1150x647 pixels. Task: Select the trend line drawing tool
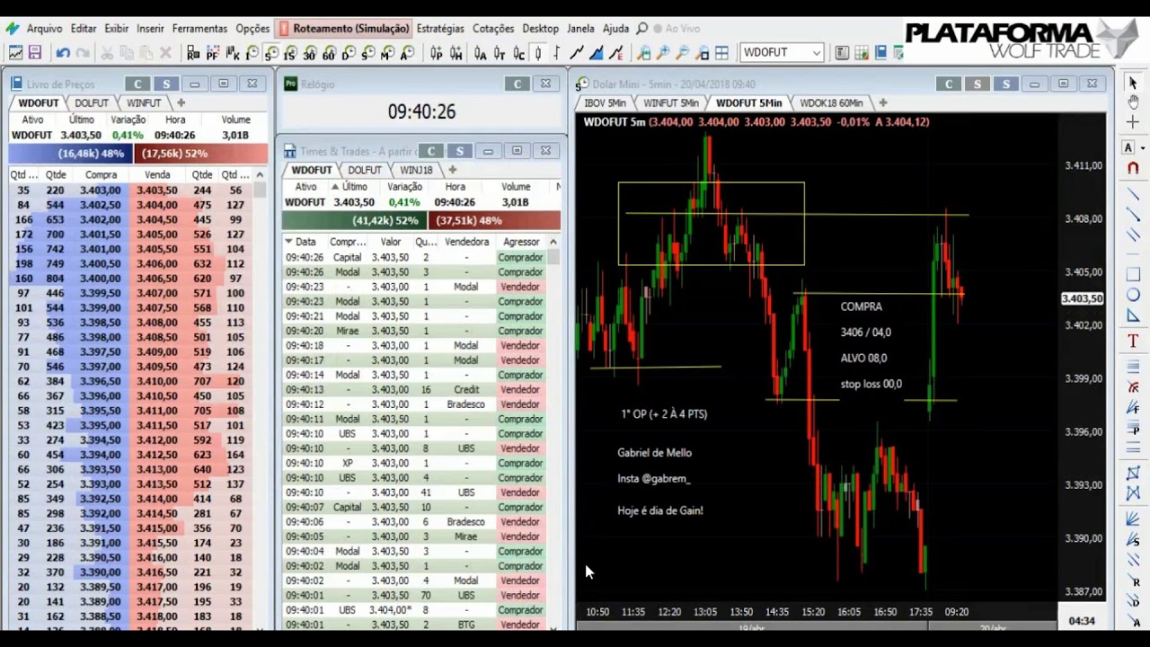[1133, 195]
